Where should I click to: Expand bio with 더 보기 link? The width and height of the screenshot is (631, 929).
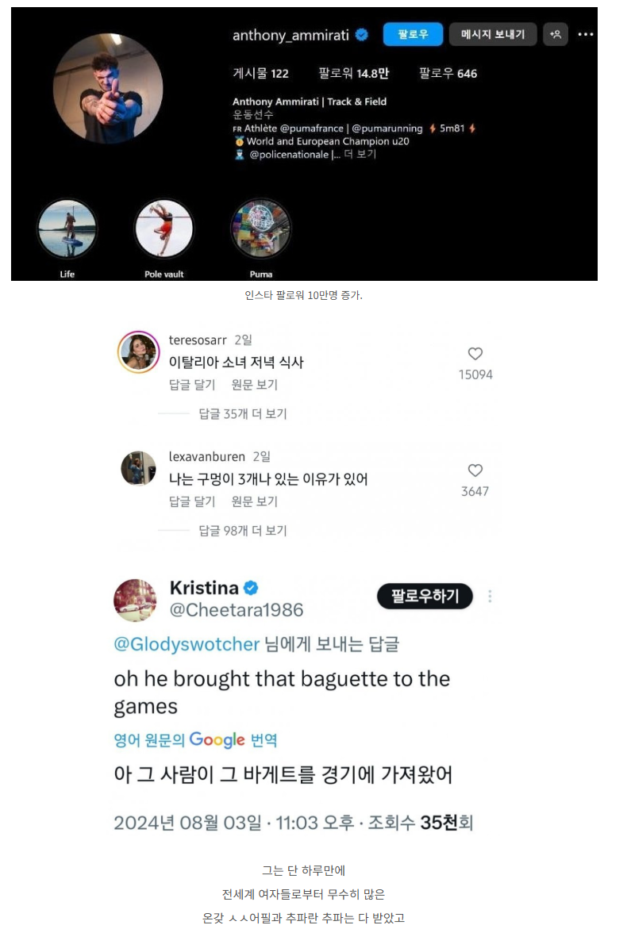(360, 154)
